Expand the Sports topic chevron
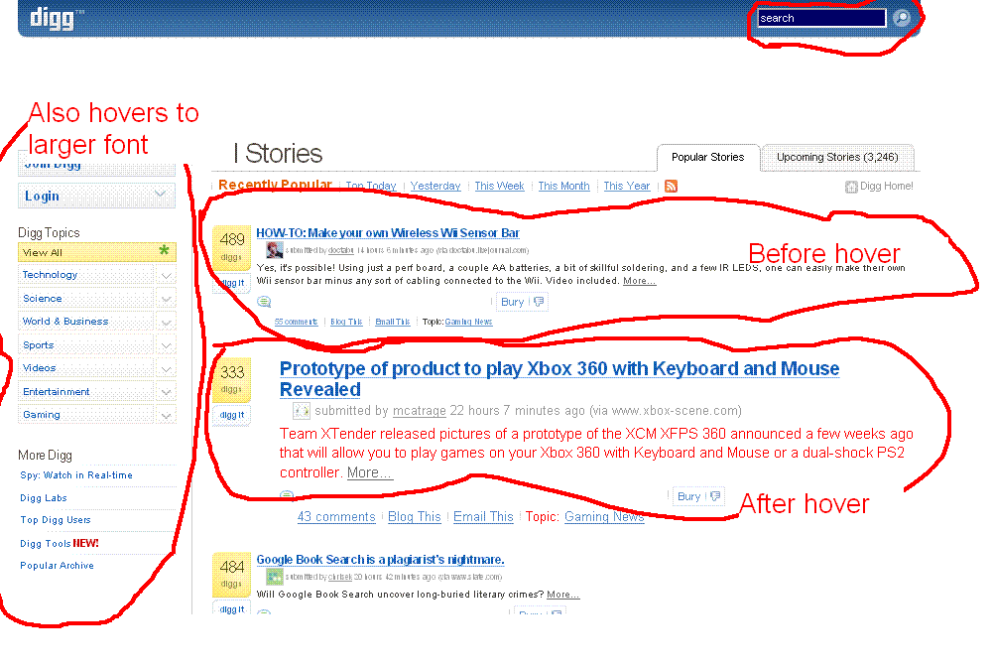This screenshot has width=992, height=668. click(166, 345)
